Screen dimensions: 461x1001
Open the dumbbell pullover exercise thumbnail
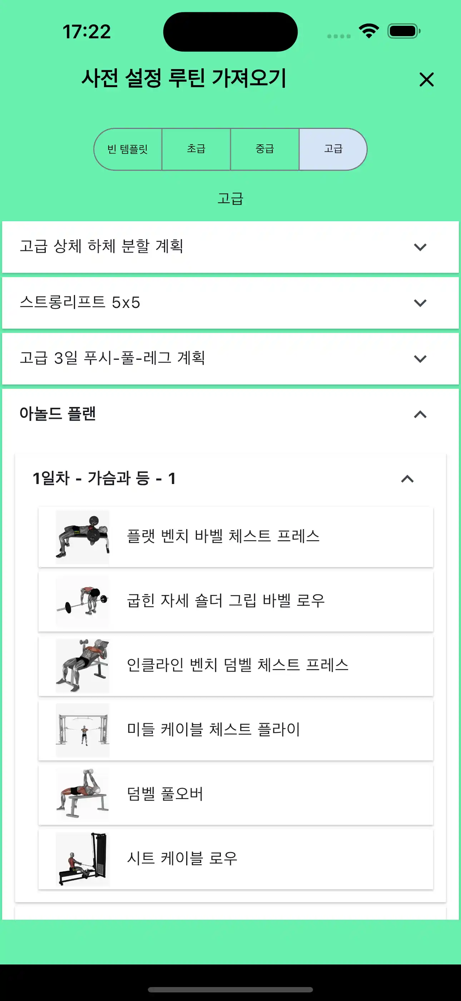pos(83,794)
